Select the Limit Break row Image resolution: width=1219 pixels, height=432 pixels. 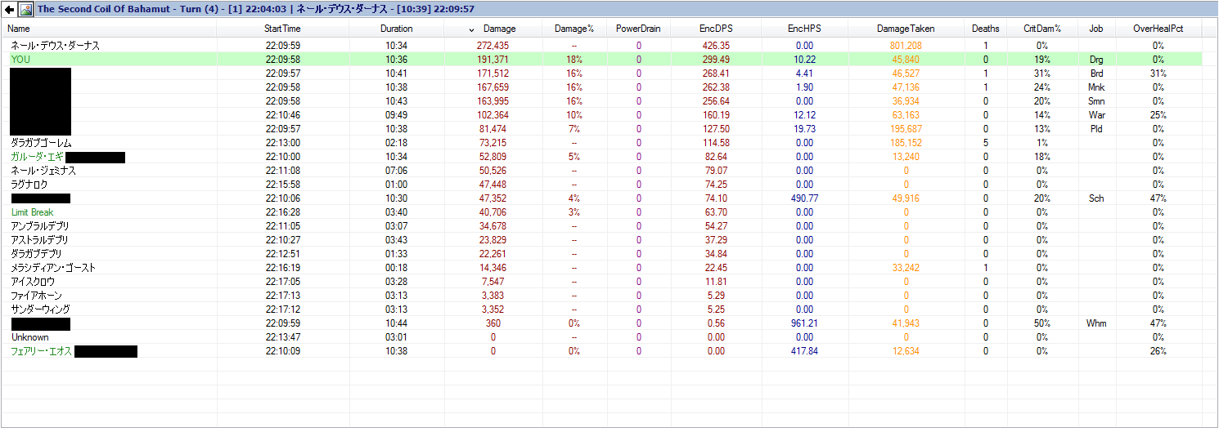coord(604,212)
